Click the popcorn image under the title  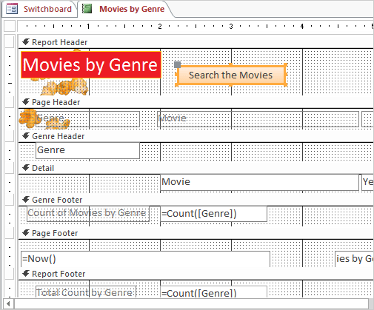tap(64, 87)
